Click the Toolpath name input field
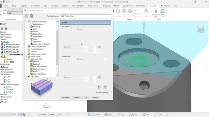Viewport: 209px width, 117px height. [86, 16]
